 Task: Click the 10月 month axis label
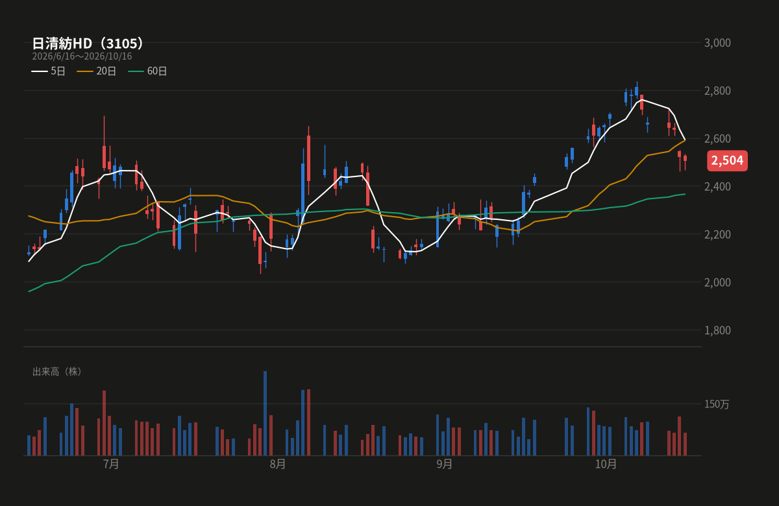pyautogui.click(x=606, y=464)
